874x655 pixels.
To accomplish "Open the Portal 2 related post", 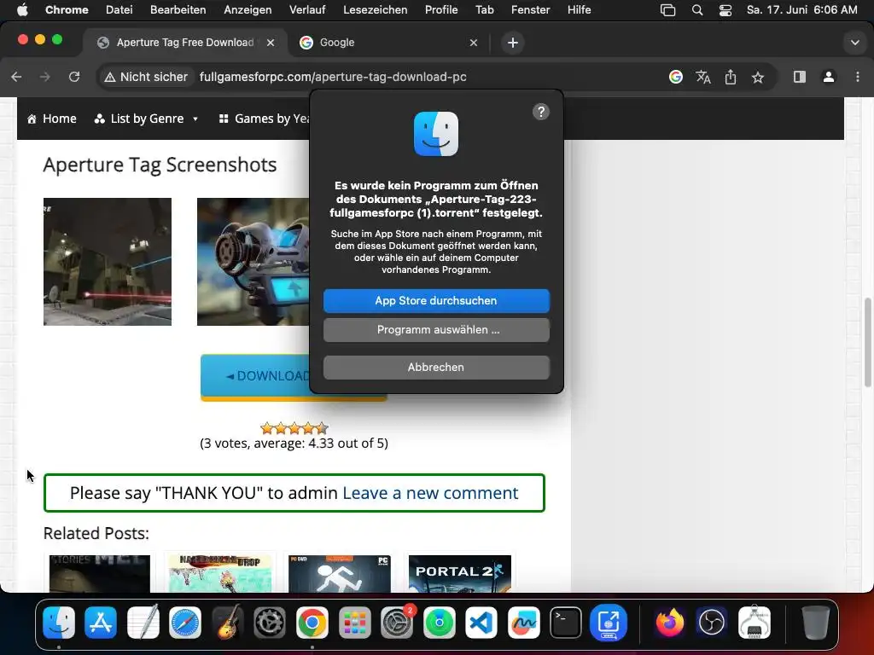I will point(460,573).
